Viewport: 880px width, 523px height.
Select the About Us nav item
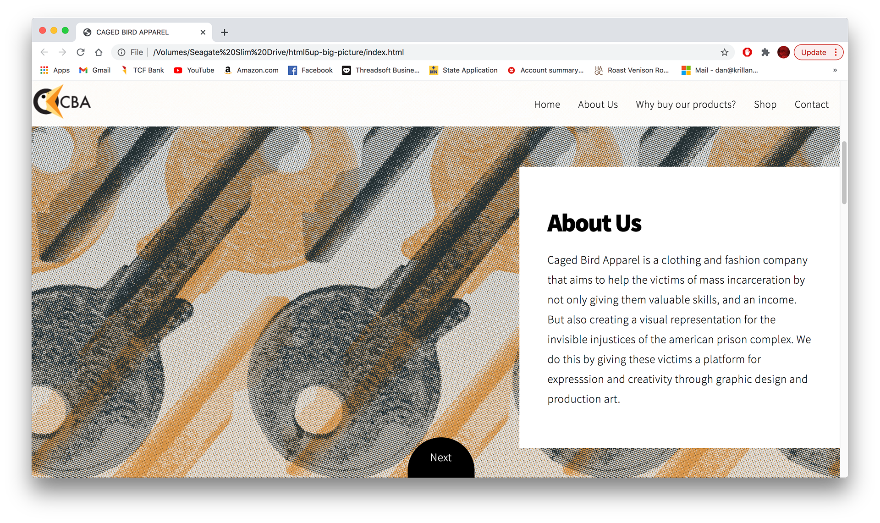tap(598, 105)
